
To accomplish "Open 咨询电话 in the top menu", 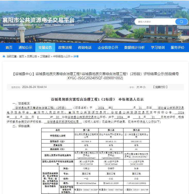I will click(x=85, y=47).
